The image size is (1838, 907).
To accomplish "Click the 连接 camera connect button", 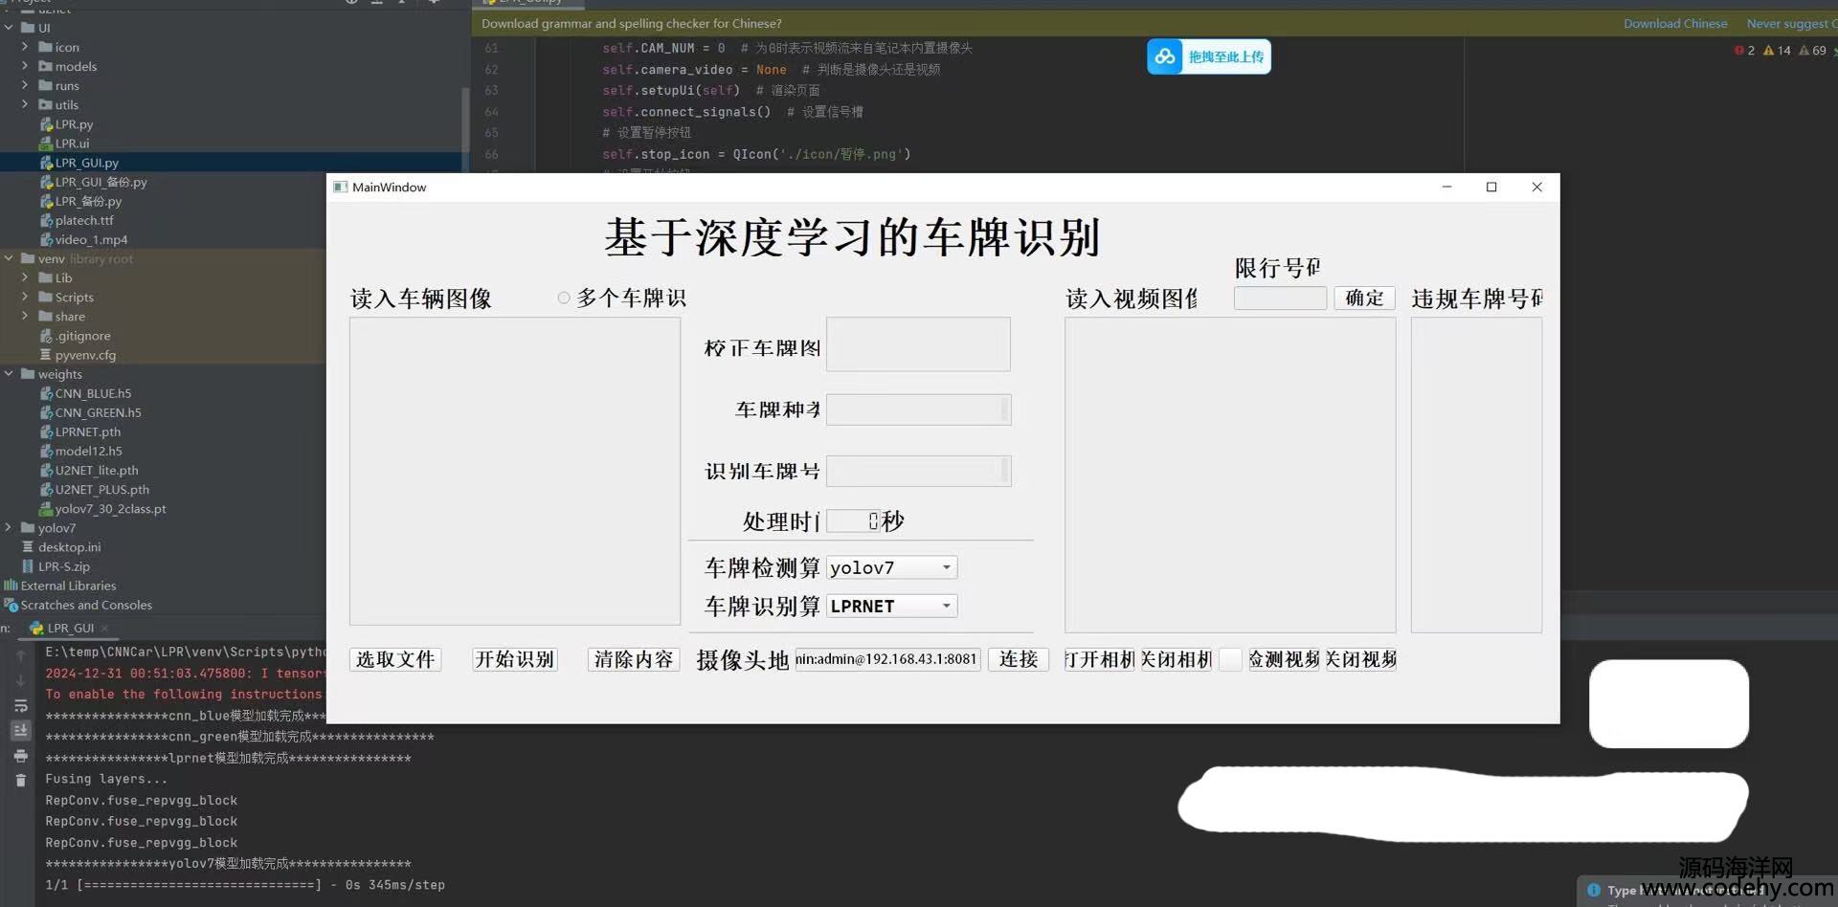I will point(1019,659).
